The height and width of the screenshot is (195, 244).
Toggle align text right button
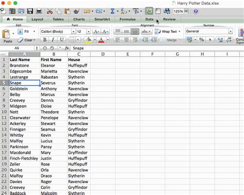(135, 40)
